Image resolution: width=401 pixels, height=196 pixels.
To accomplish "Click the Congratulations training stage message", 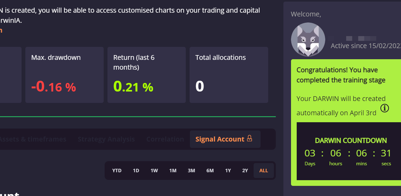I will 341,75.
